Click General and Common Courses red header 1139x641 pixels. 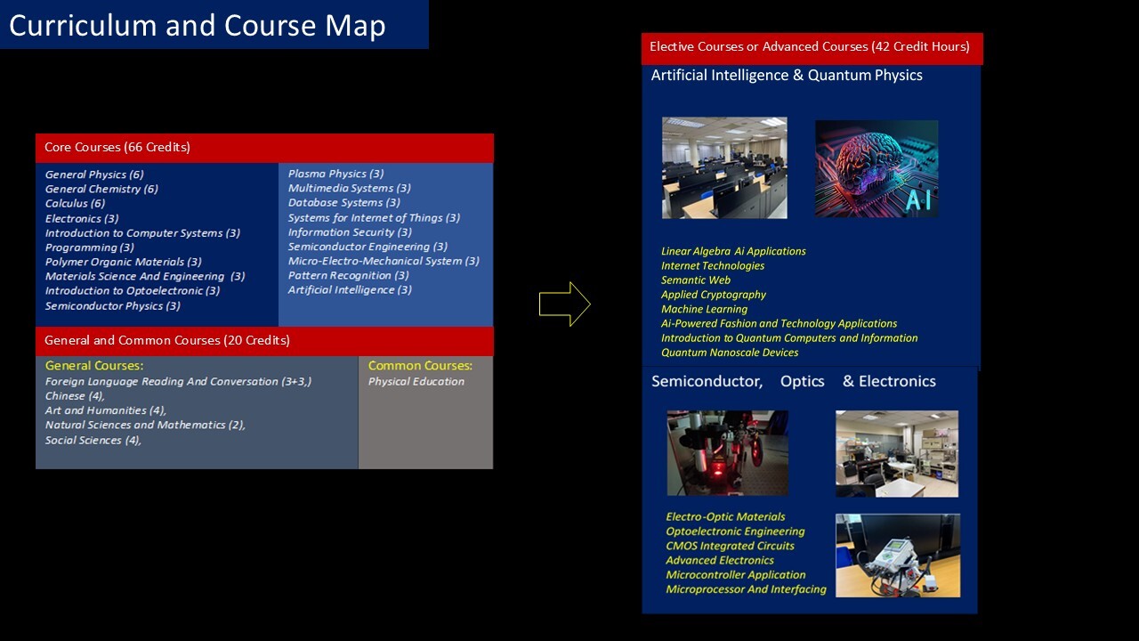(x=167, y=341)
